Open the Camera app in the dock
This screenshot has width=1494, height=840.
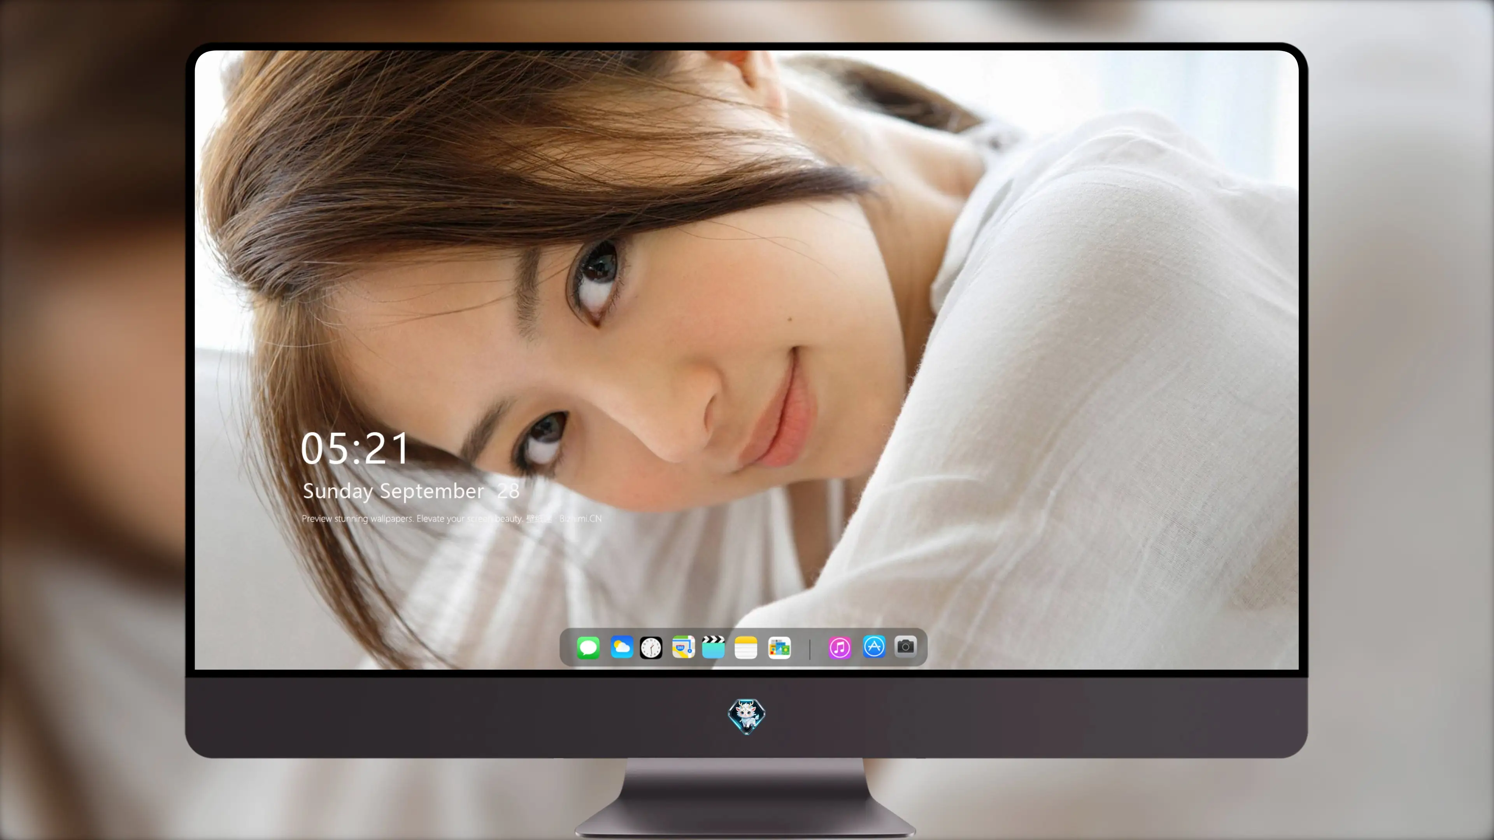click(x=905, y=646)
